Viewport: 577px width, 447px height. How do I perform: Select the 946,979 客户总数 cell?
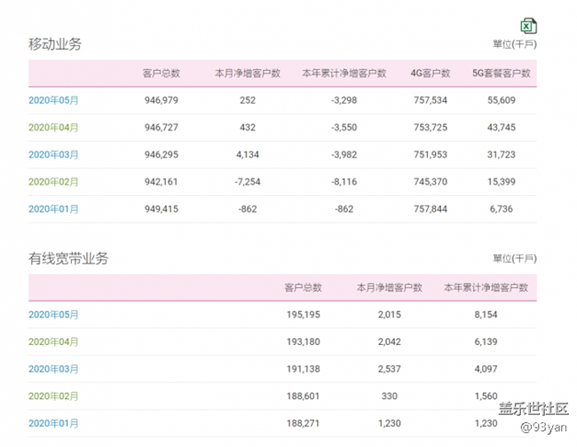click(x=162, y=100)
